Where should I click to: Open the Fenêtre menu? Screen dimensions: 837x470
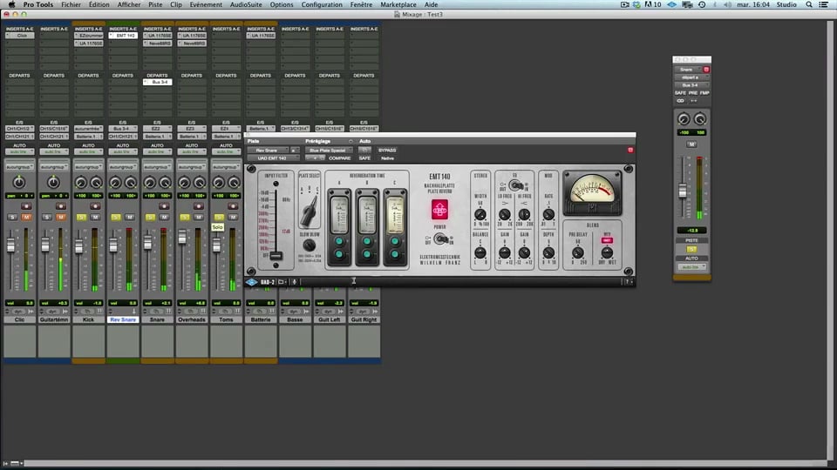361,4
